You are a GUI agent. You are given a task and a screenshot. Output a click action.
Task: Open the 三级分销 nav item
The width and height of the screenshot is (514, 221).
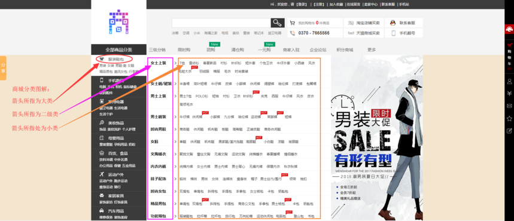[x=157, y=50]
